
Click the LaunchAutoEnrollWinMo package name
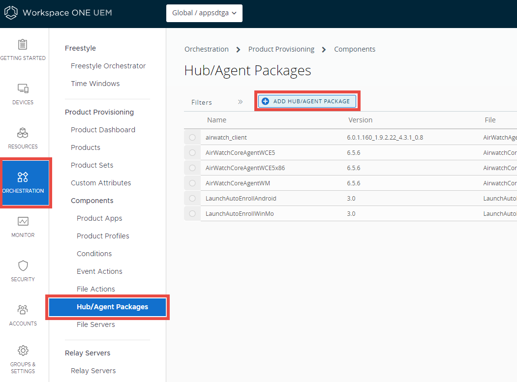[240, 213]
